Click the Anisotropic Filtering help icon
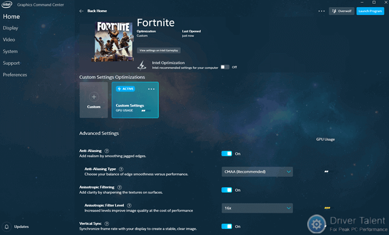389x235 pixels. tap(119, 187)
